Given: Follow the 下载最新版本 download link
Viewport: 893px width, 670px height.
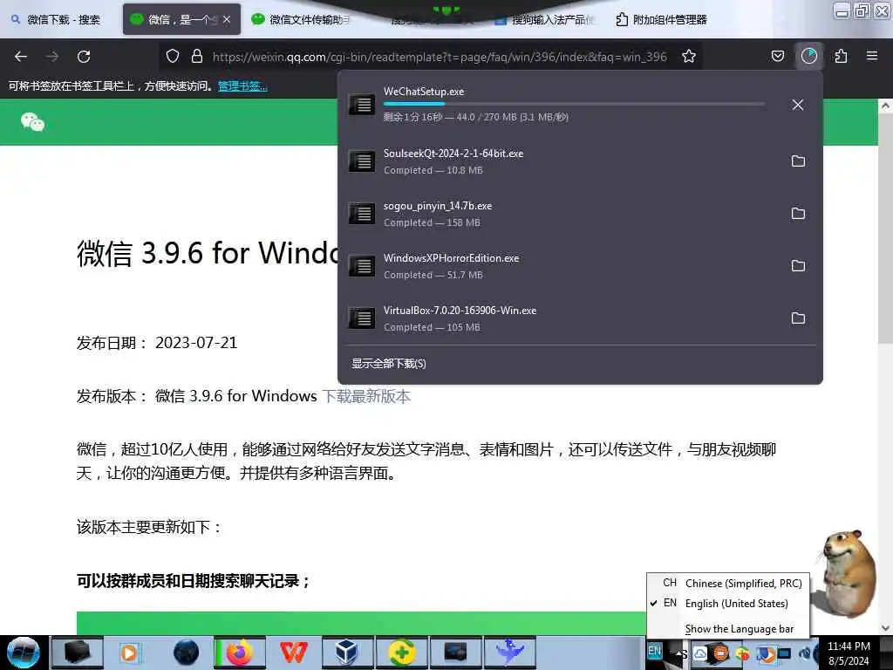Looking at the screenshot, I should (366, 396).
